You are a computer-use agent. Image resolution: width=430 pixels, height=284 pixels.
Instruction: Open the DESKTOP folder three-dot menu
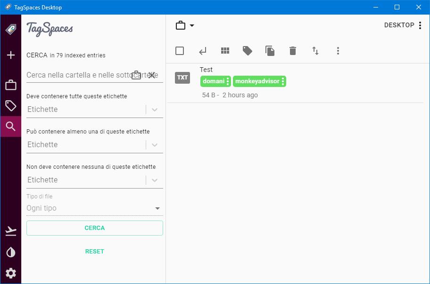pos(420,25)
